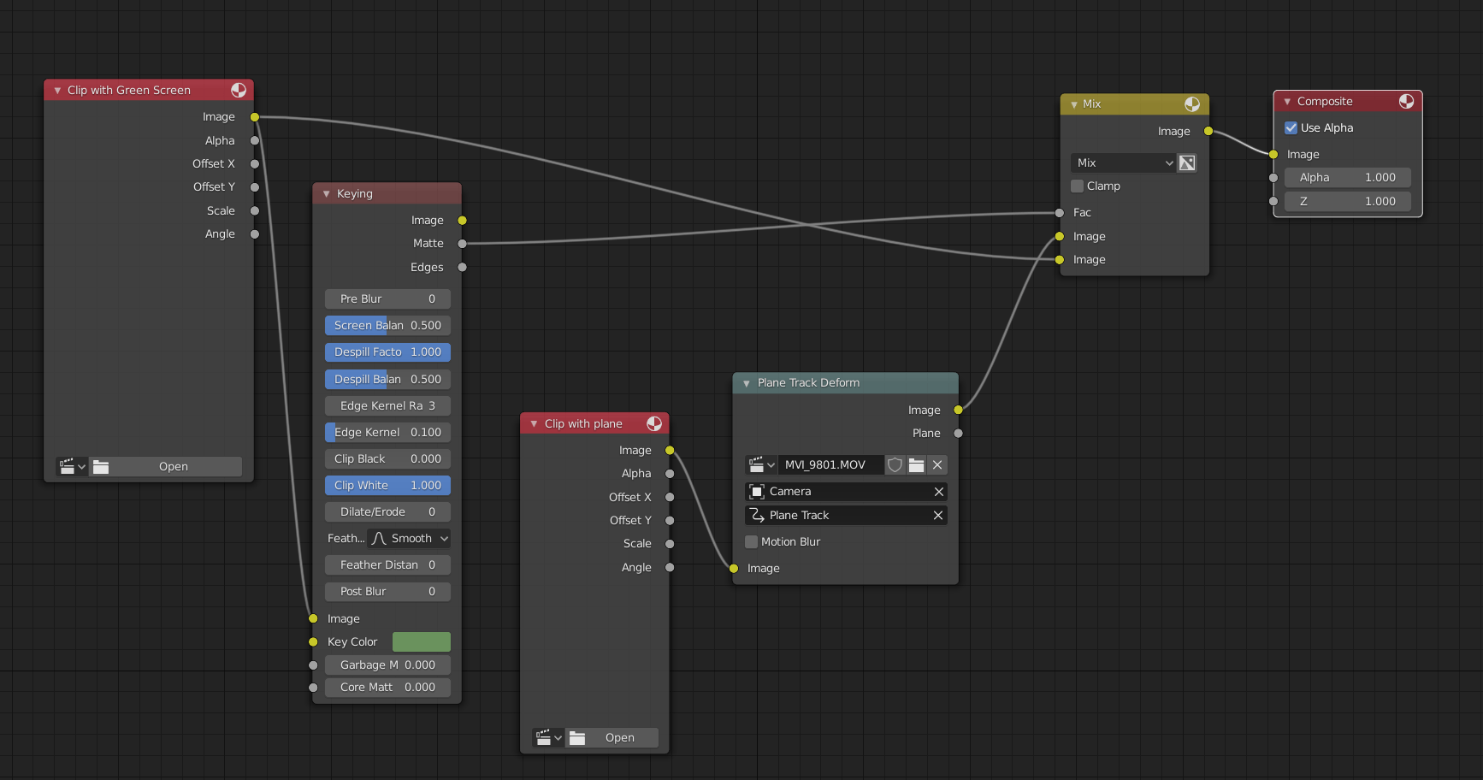The width and height of the screenshot is (1483, 780).
Task: Click Post Blur value field
Action: click(387, 592)
